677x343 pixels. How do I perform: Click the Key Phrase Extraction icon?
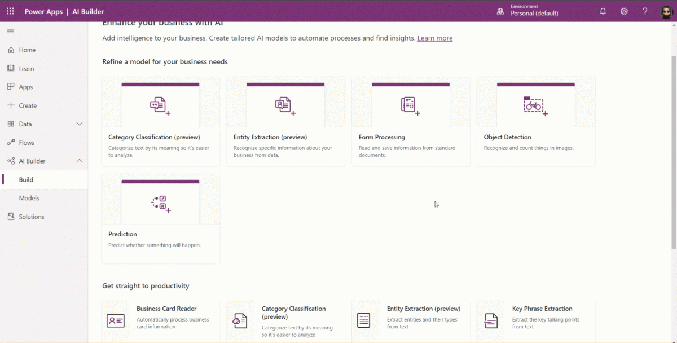pos(491,320)
